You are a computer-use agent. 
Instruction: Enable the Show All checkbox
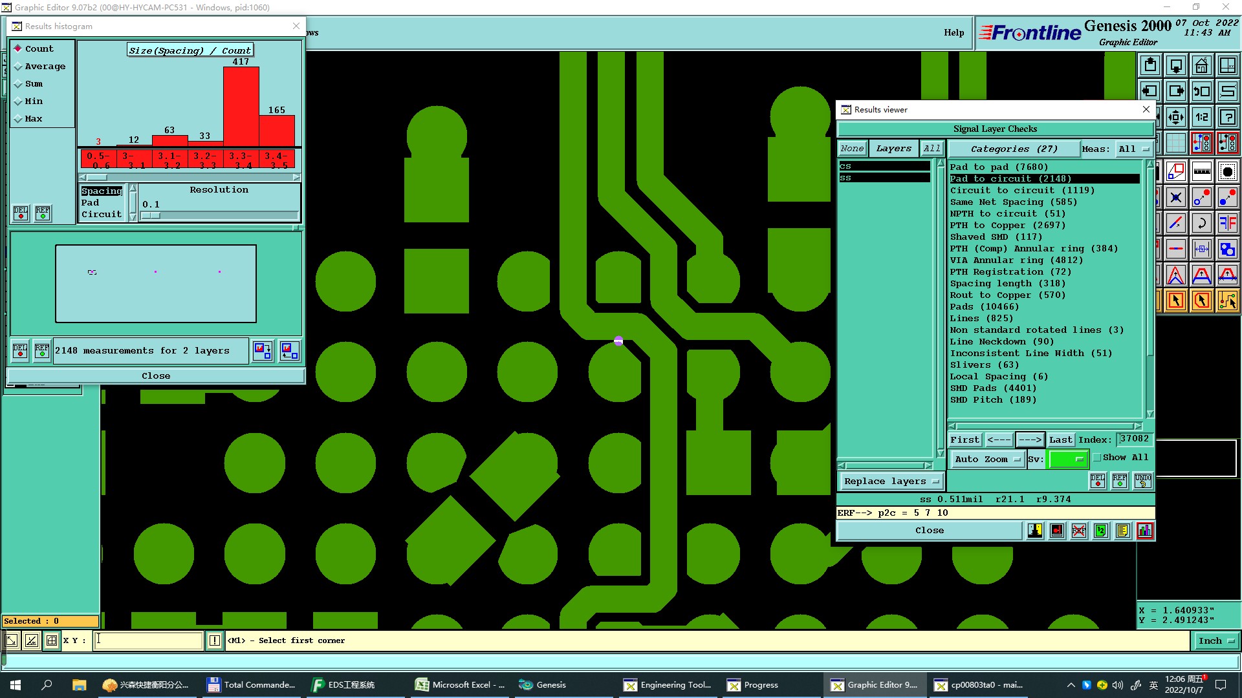tap(1097, 458)
